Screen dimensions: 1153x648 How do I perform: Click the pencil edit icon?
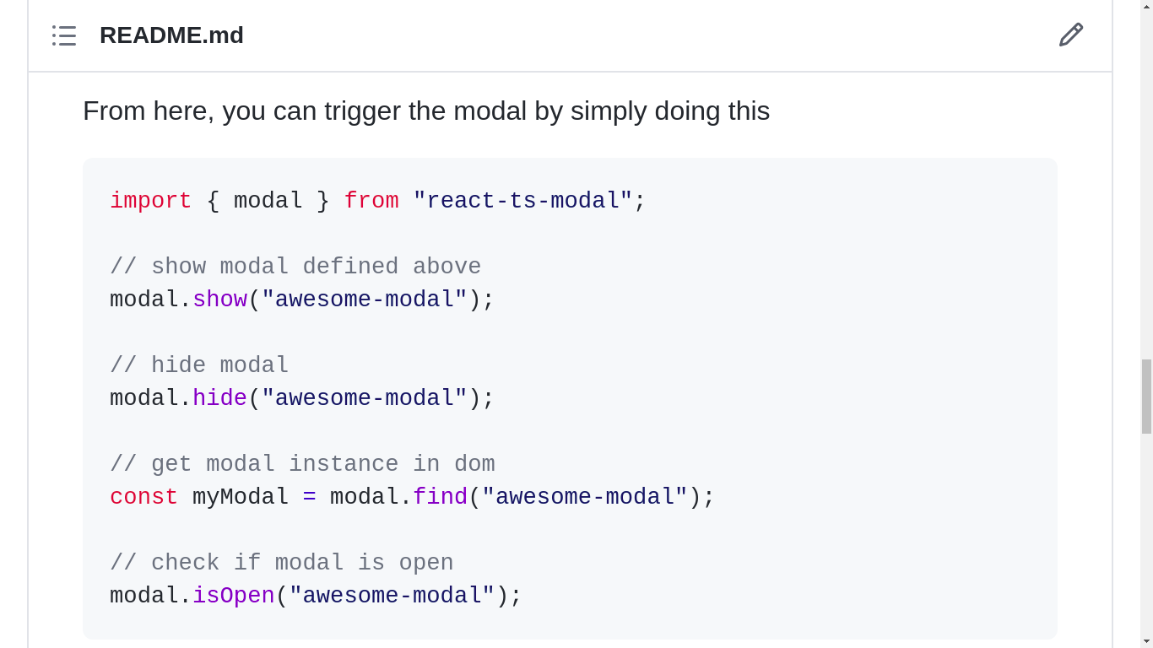pos(1070,35)
